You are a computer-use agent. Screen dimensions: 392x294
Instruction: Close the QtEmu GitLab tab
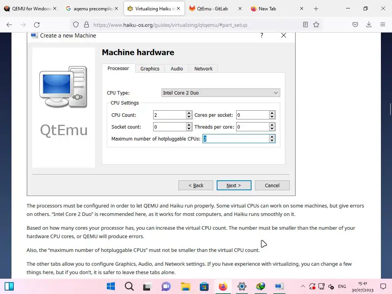(x=240, y=8)
